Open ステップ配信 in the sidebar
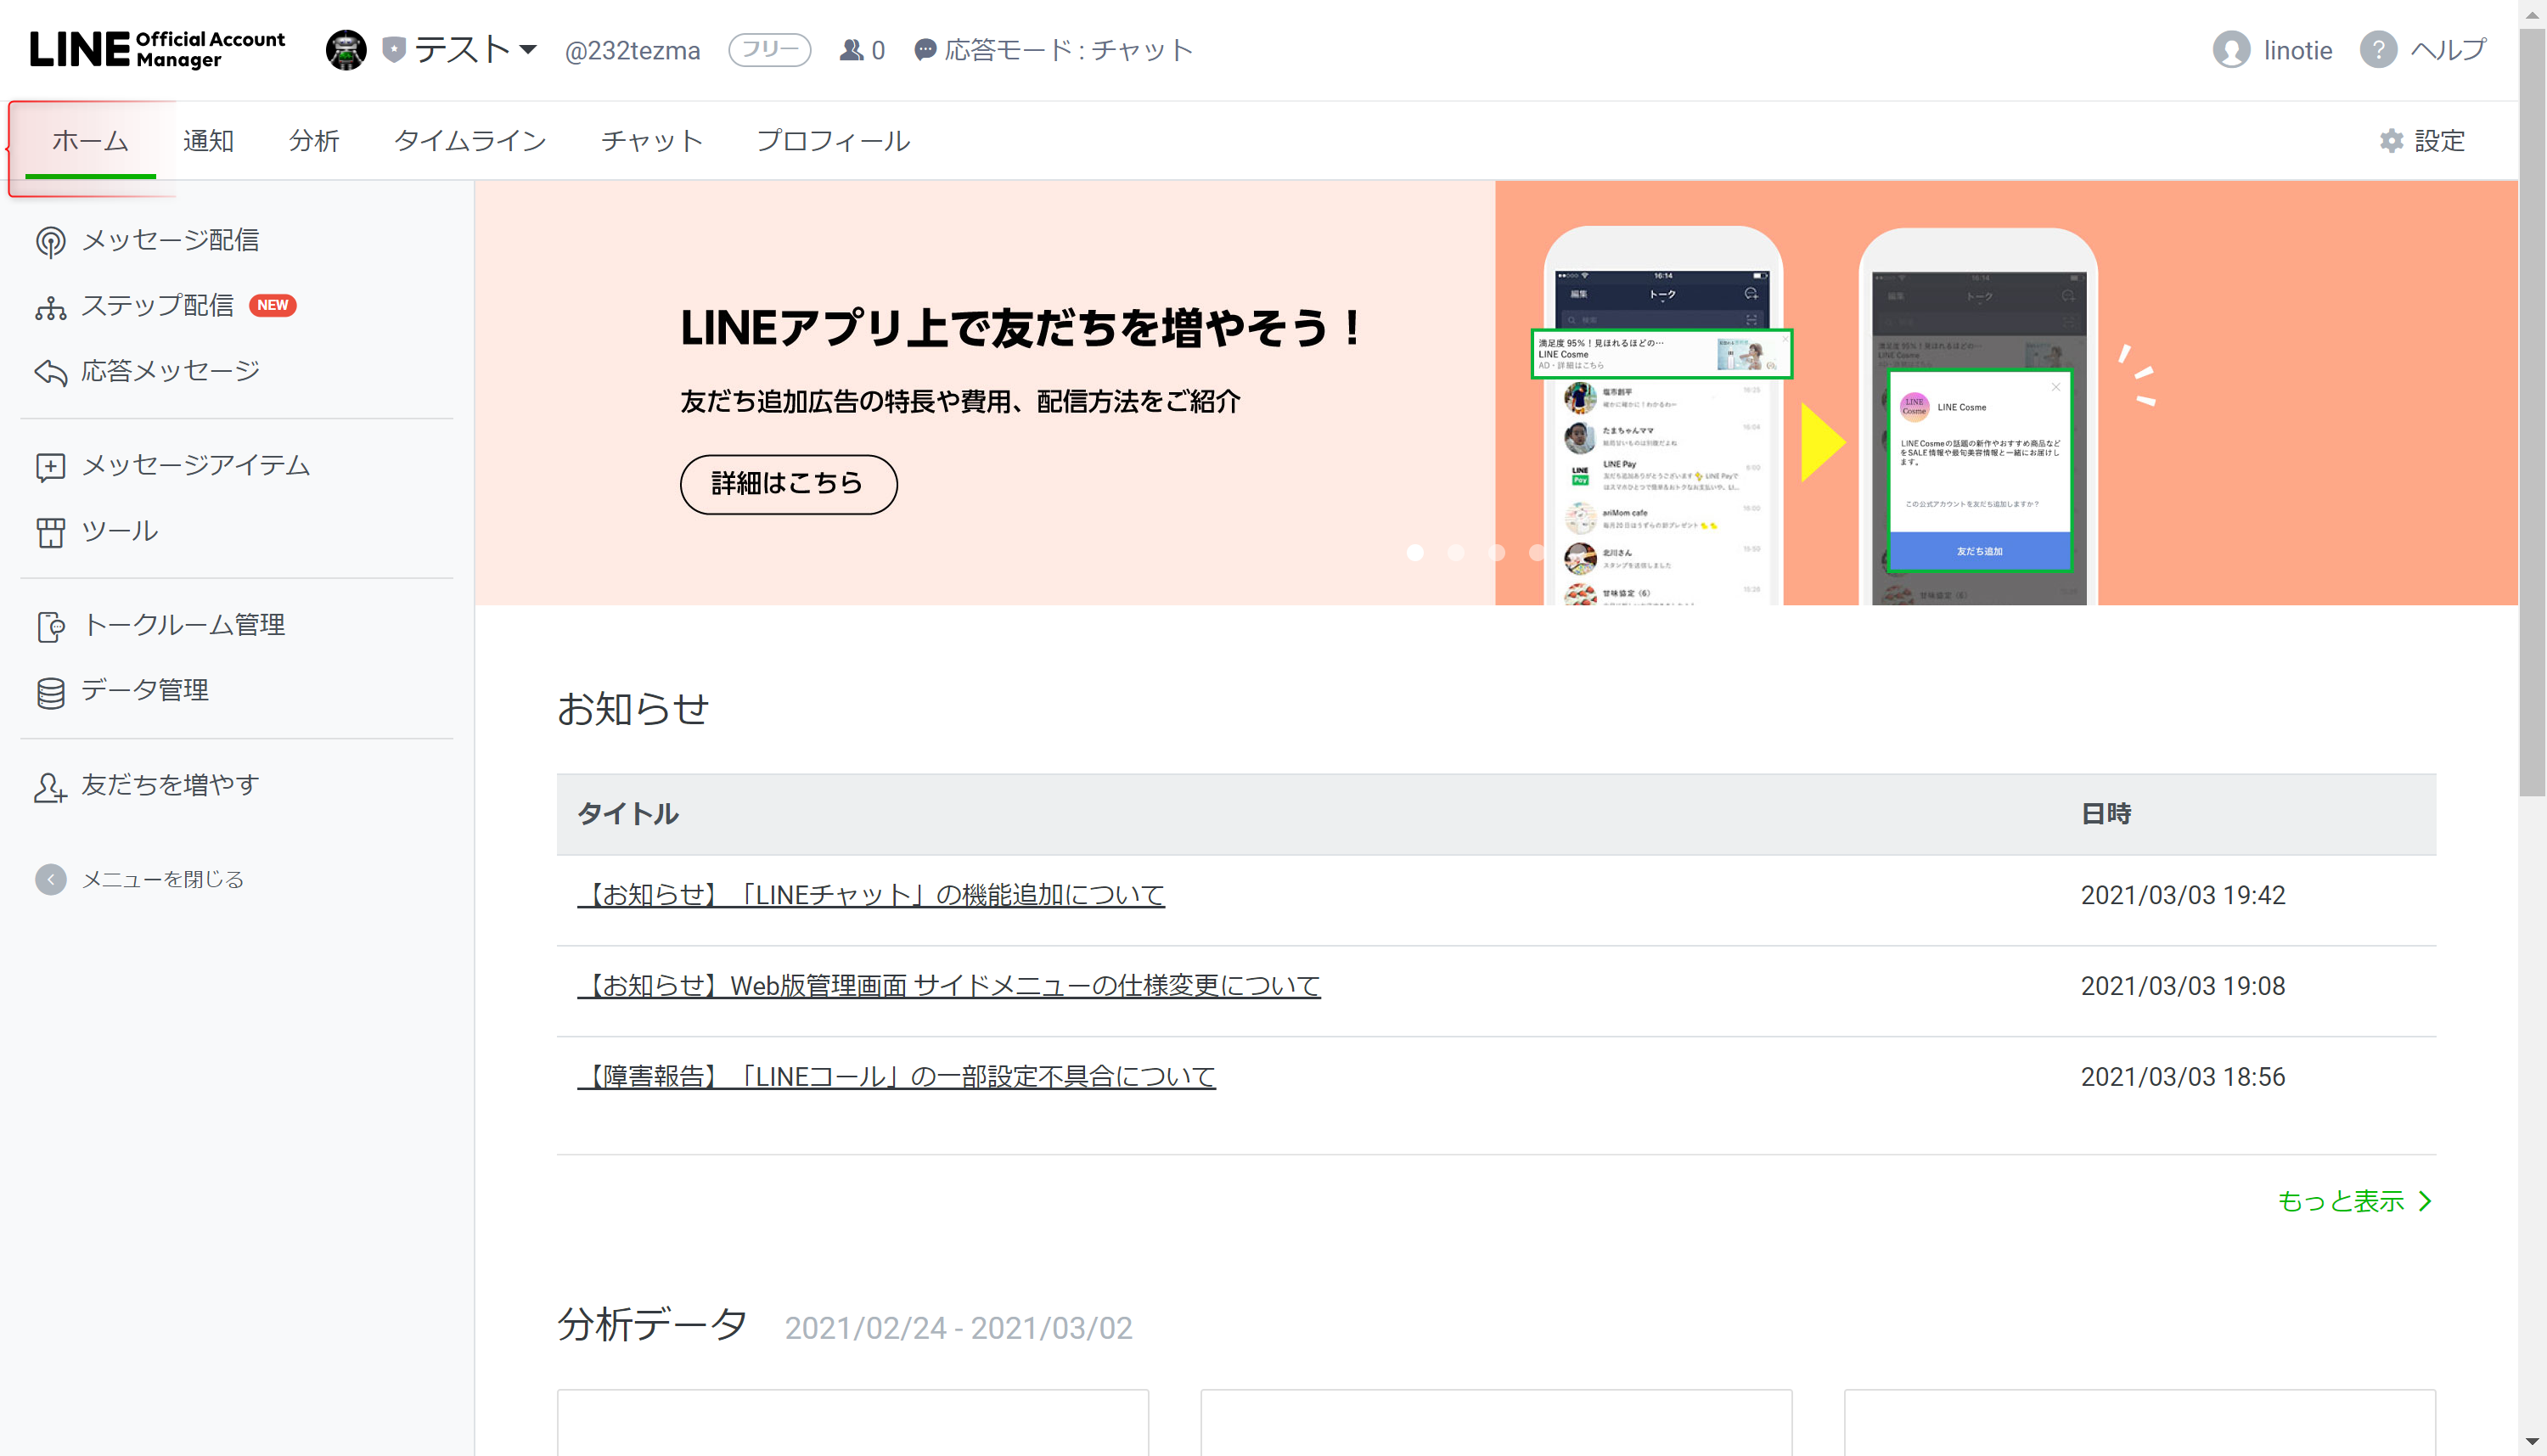The image size is (2547, 1456). tap(157, 305)
